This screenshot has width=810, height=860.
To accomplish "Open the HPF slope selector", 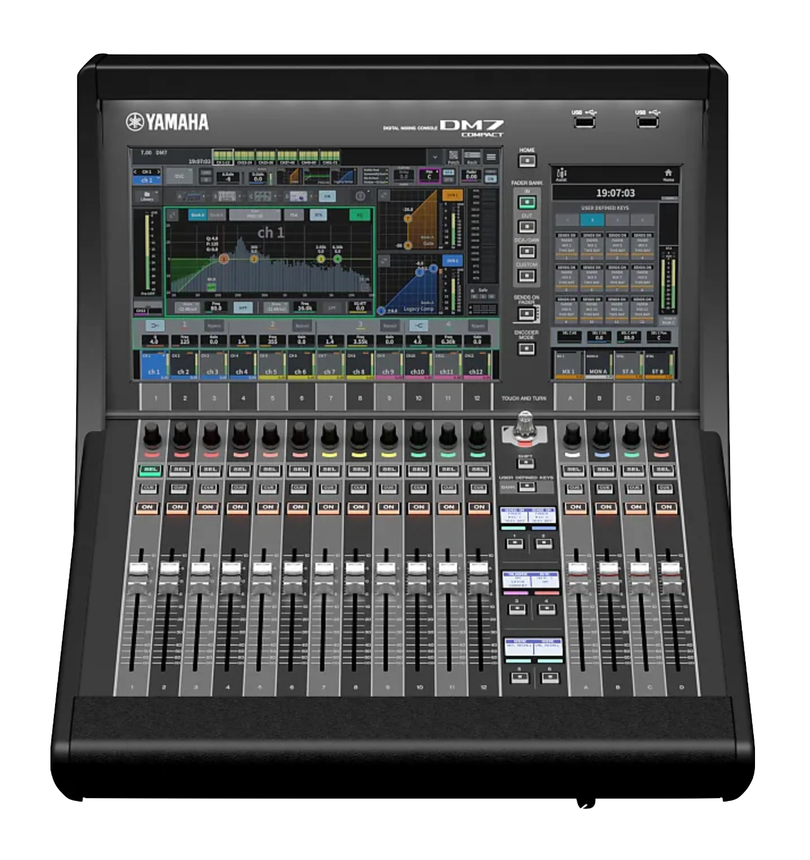I will click(187, 307).
